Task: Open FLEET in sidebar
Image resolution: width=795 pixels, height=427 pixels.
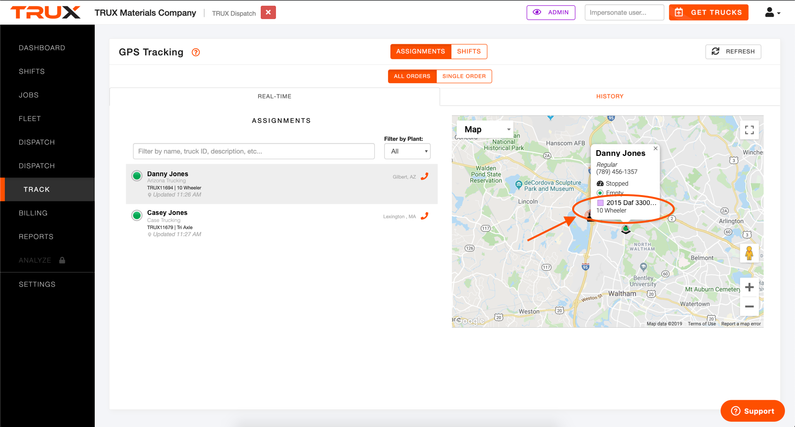Action: 47,119
